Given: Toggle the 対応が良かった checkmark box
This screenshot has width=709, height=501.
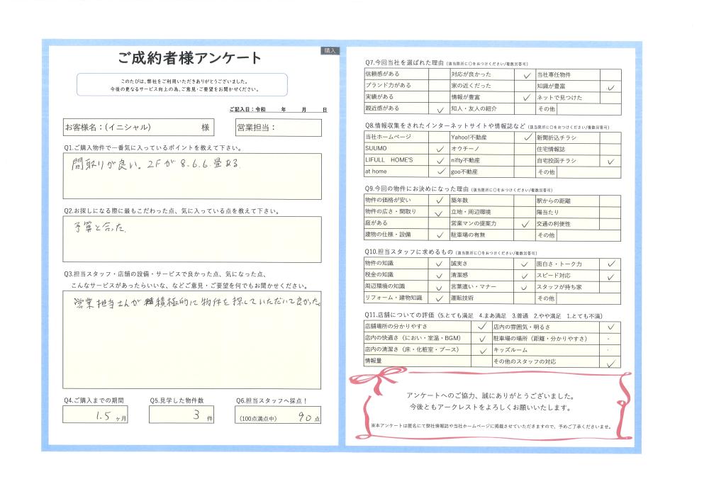Looking at the screenshot, I should [526, 74].
